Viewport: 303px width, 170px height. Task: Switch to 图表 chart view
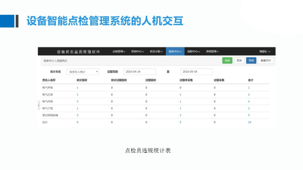pyautogui.click(x=239, y=60)
